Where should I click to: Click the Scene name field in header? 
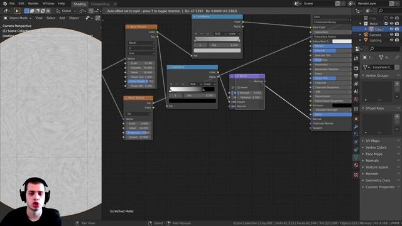[x=318, y=4]
